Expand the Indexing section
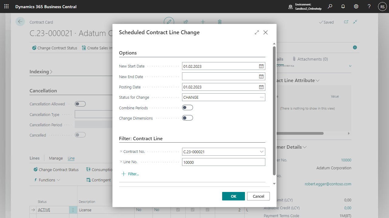Viewport: 389px width, 218px height. (41, 72)
